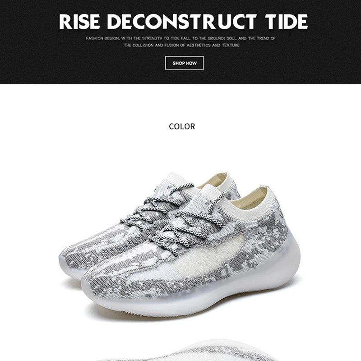Click the FASHION DESIGN tagline line

tap(181, 38)
